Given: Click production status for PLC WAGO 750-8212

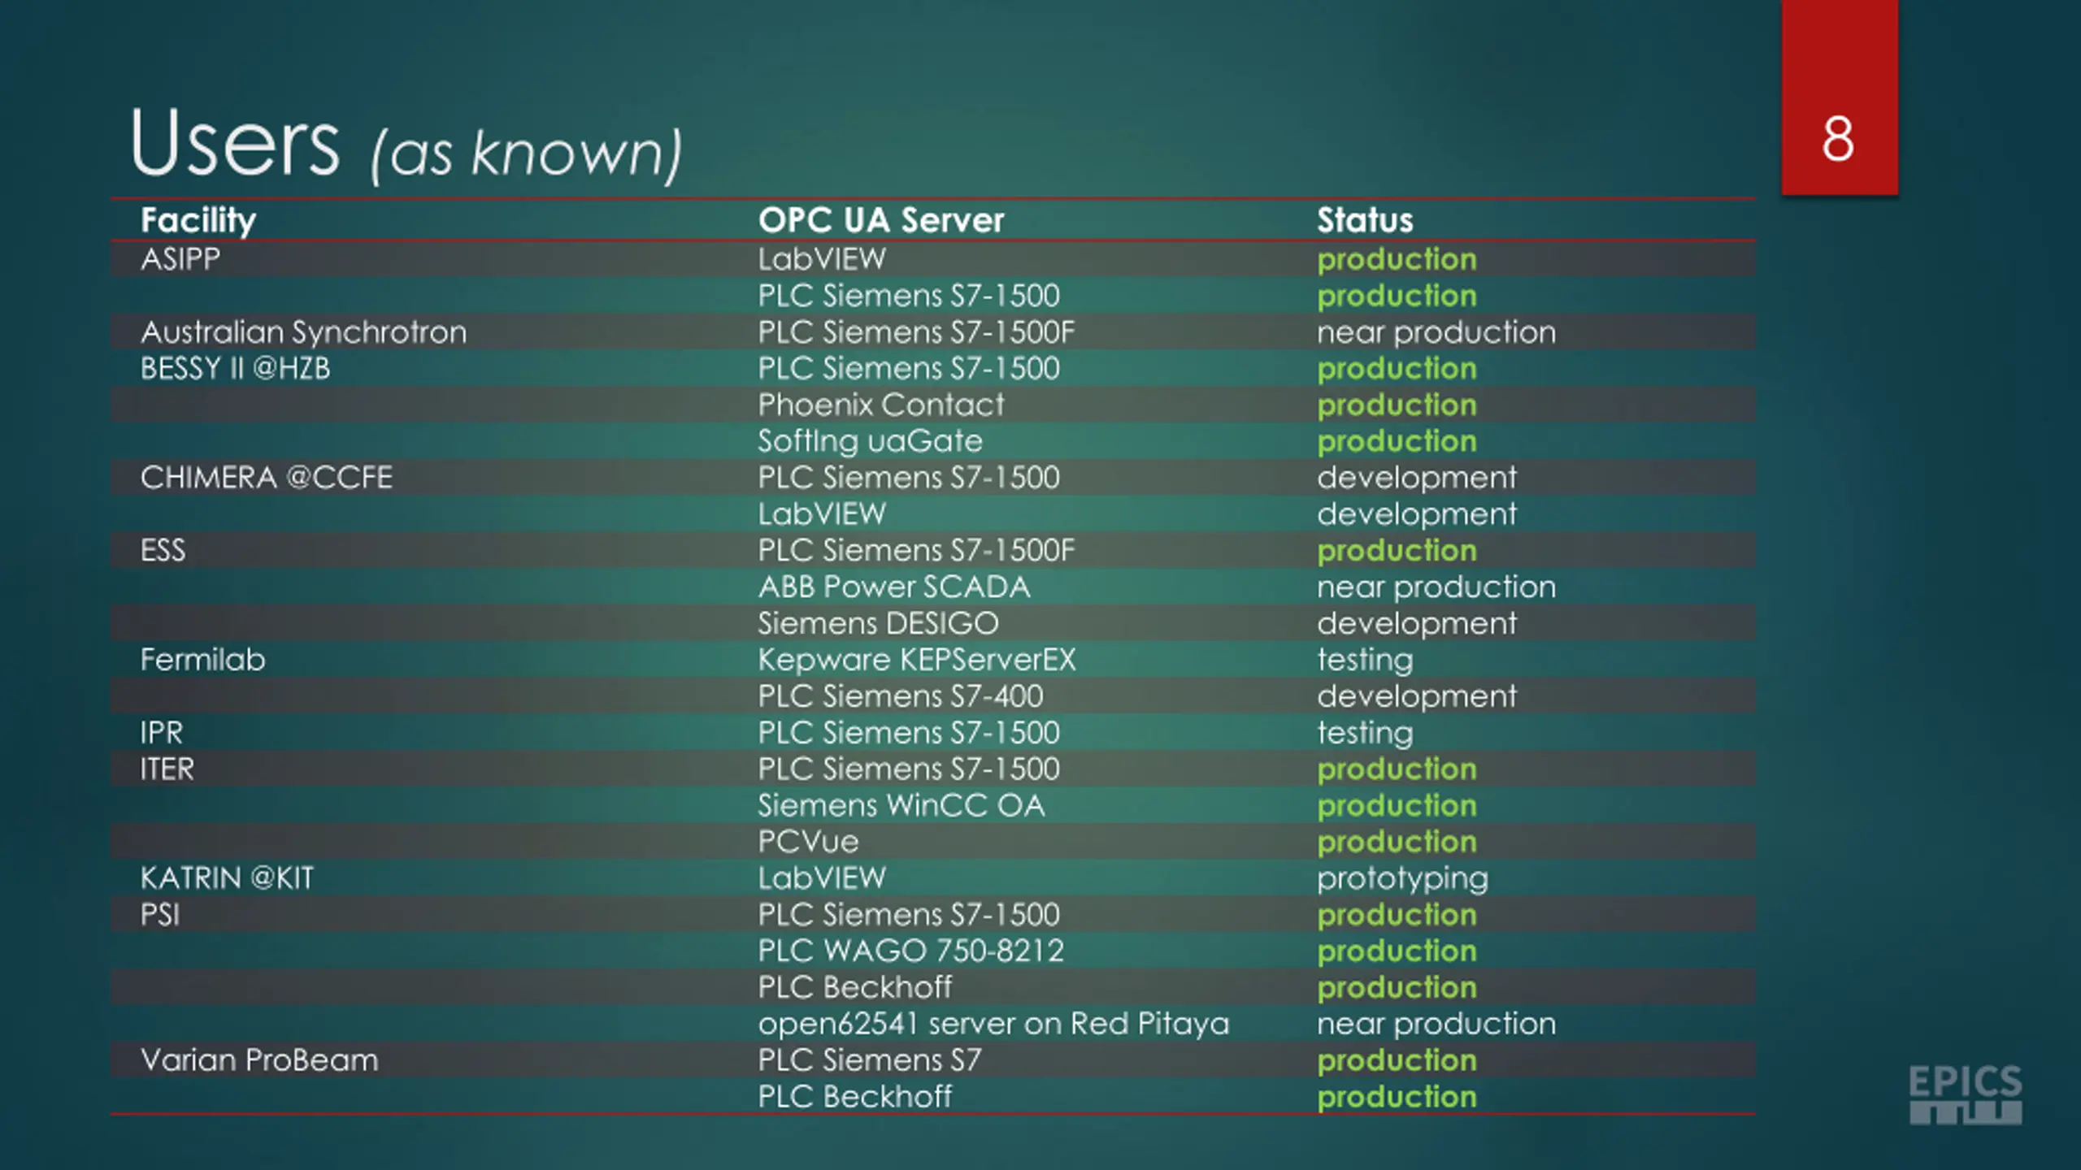Looking at the screenshot, I should point(1397,951).
